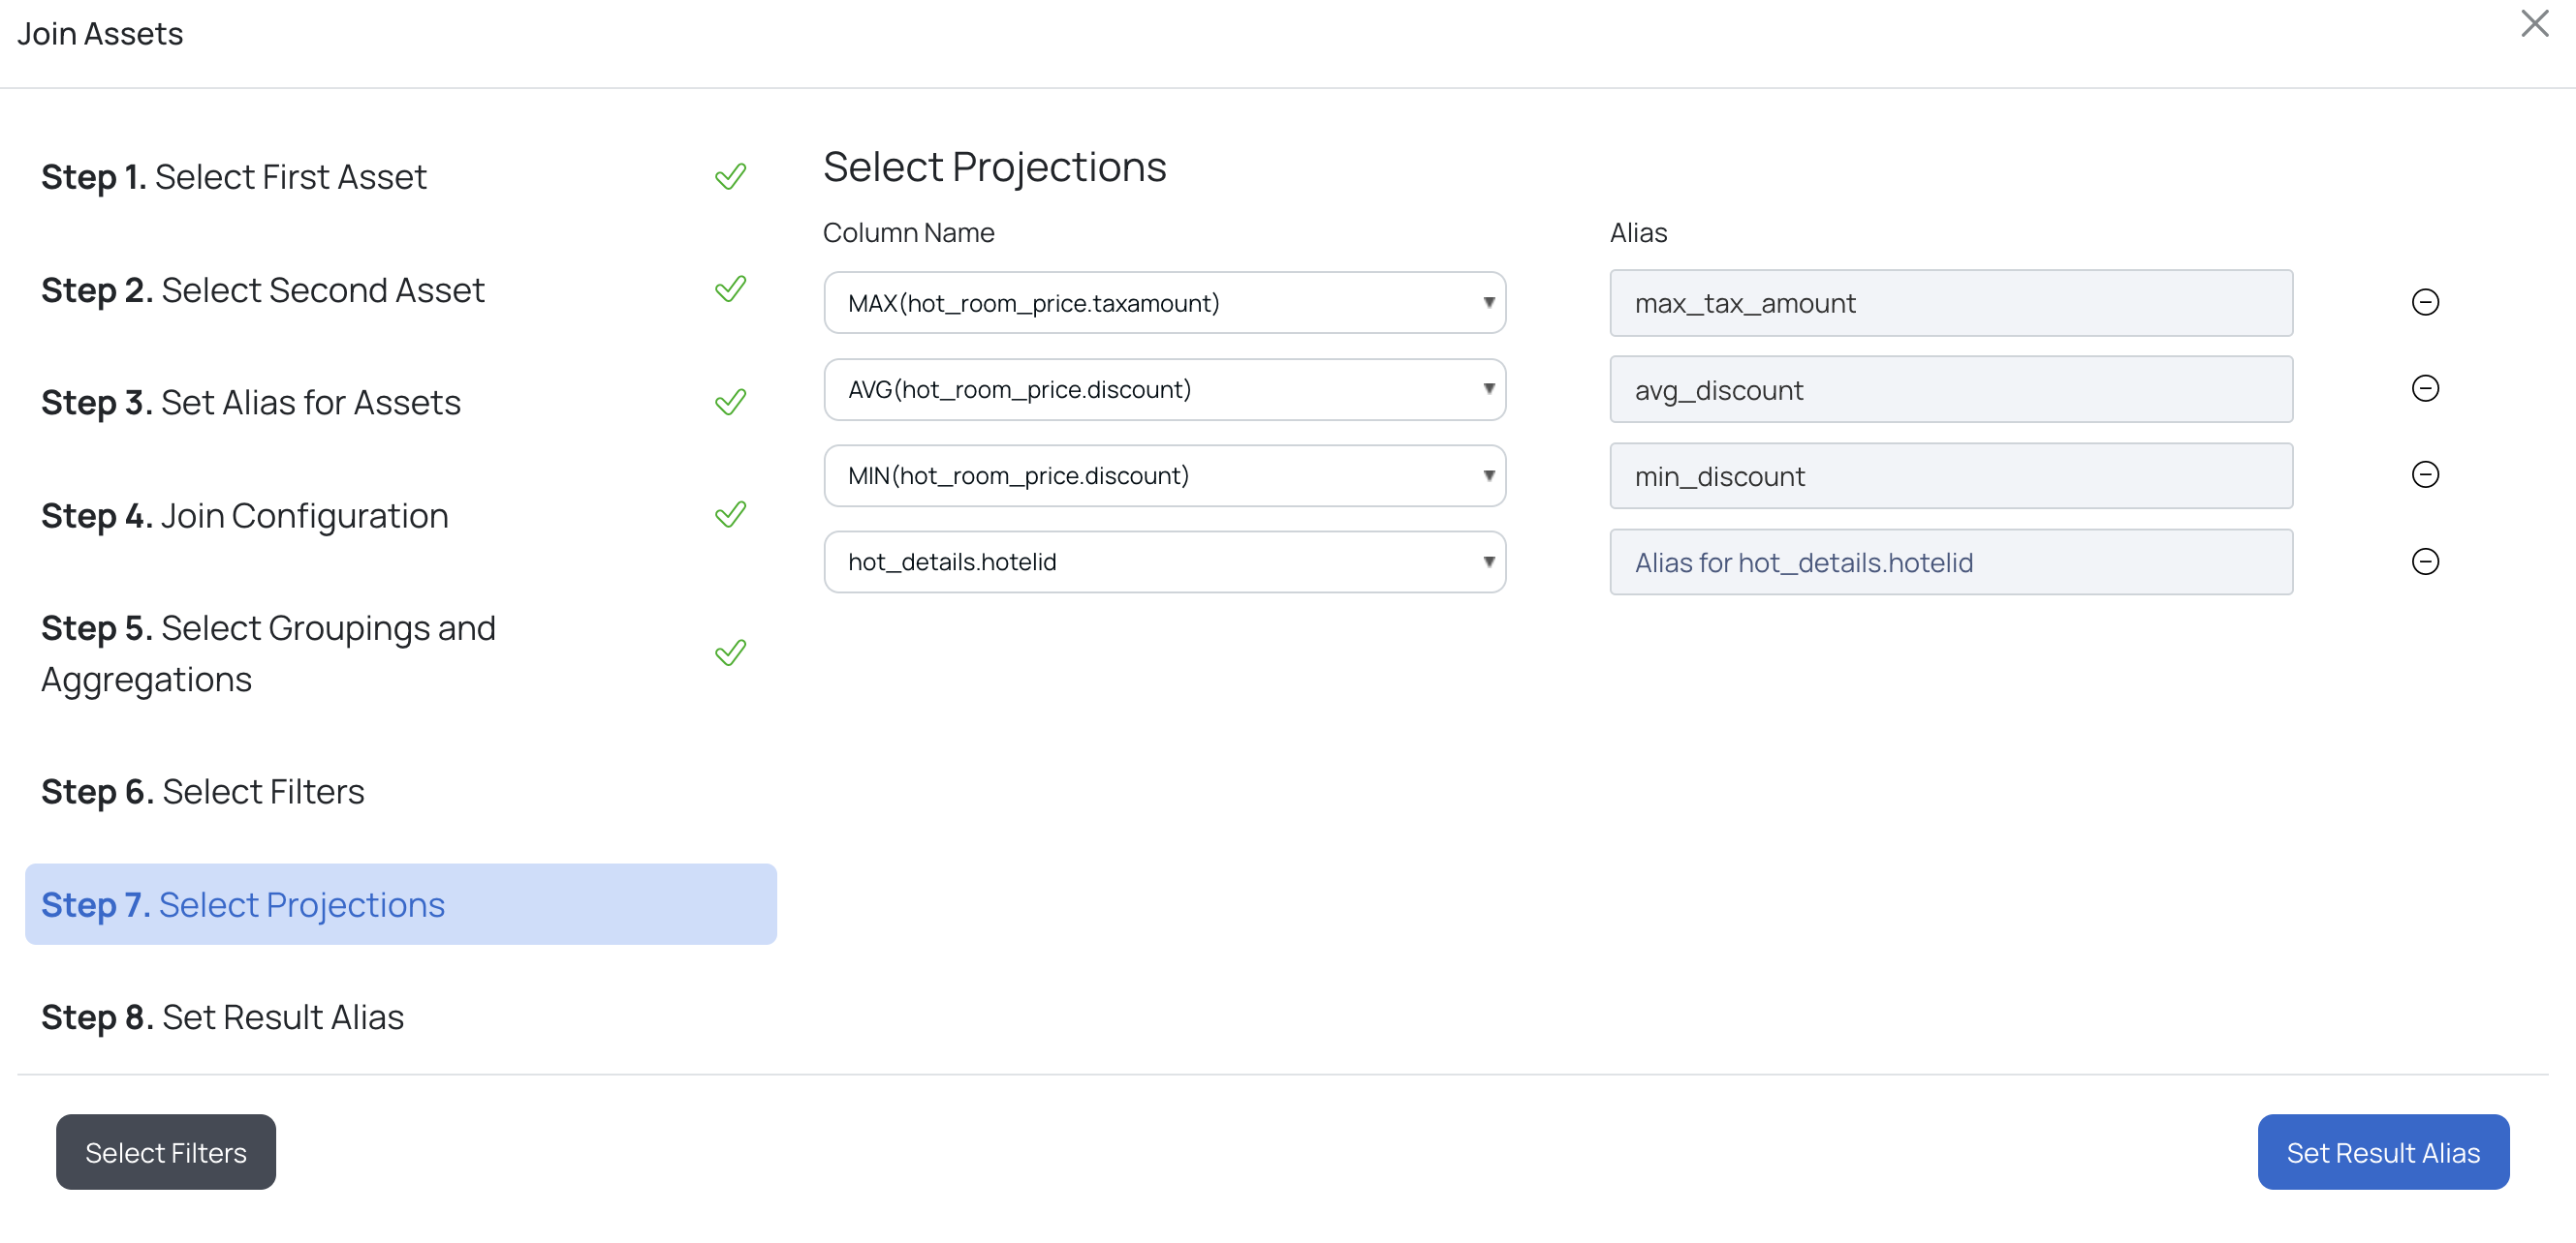Click the green checkmark beside Step 4
The image size is (2576, 1243).
pyautogui.click(x=731, y=515)
